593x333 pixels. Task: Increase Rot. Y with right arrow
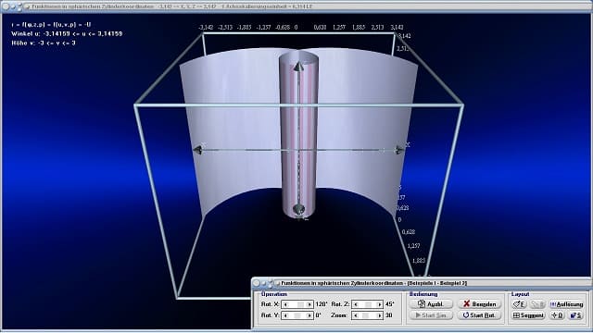[x=309, y=315]
